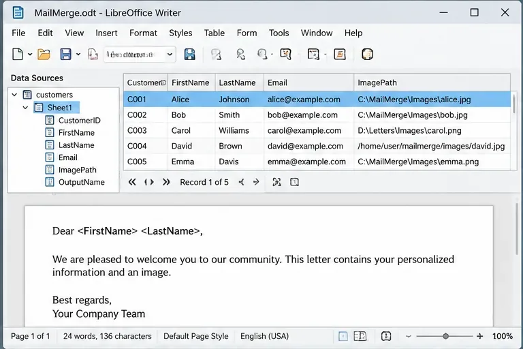Switch to book view icon
The height and width of the screenshot is (349, 523).
click(x=360, y=336)
